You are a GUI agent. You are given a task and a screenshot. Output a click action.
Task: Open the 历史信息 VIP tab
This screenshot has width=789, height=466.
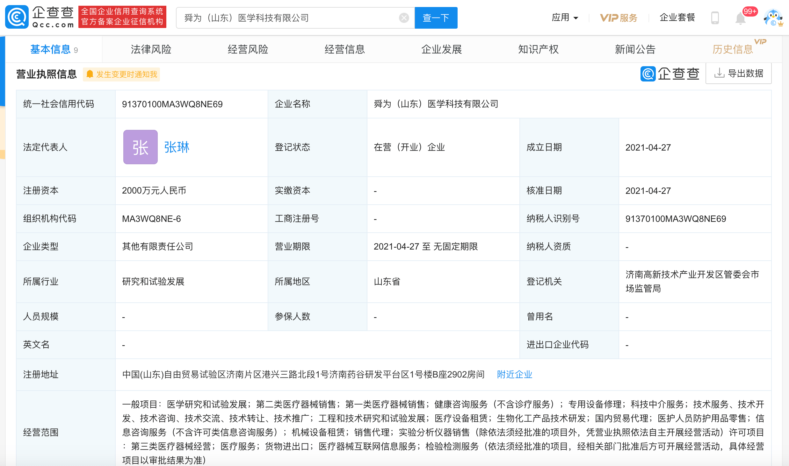pyautogui.click(x=733, y=49)
